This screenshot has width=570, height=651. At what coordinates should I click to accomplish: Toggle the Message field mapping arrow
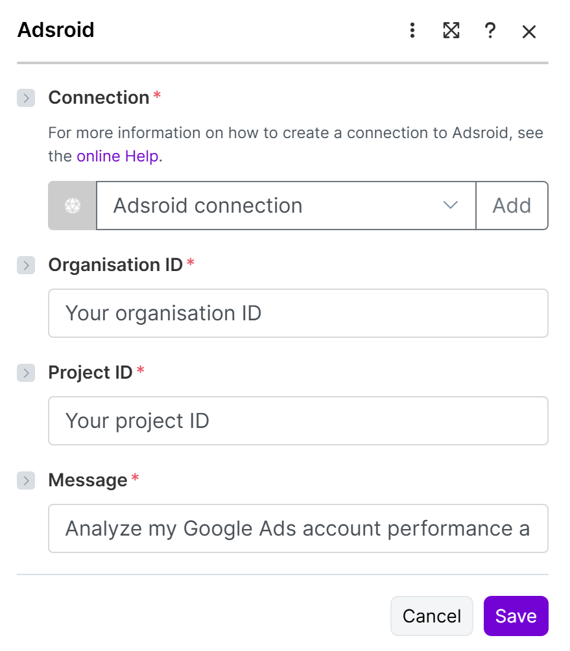coord(26,480)
